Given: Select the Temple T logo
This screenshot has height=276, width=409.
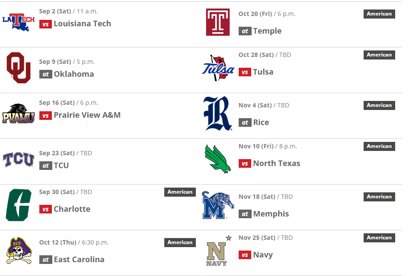Looking at the screenshot, I should 218,22.
